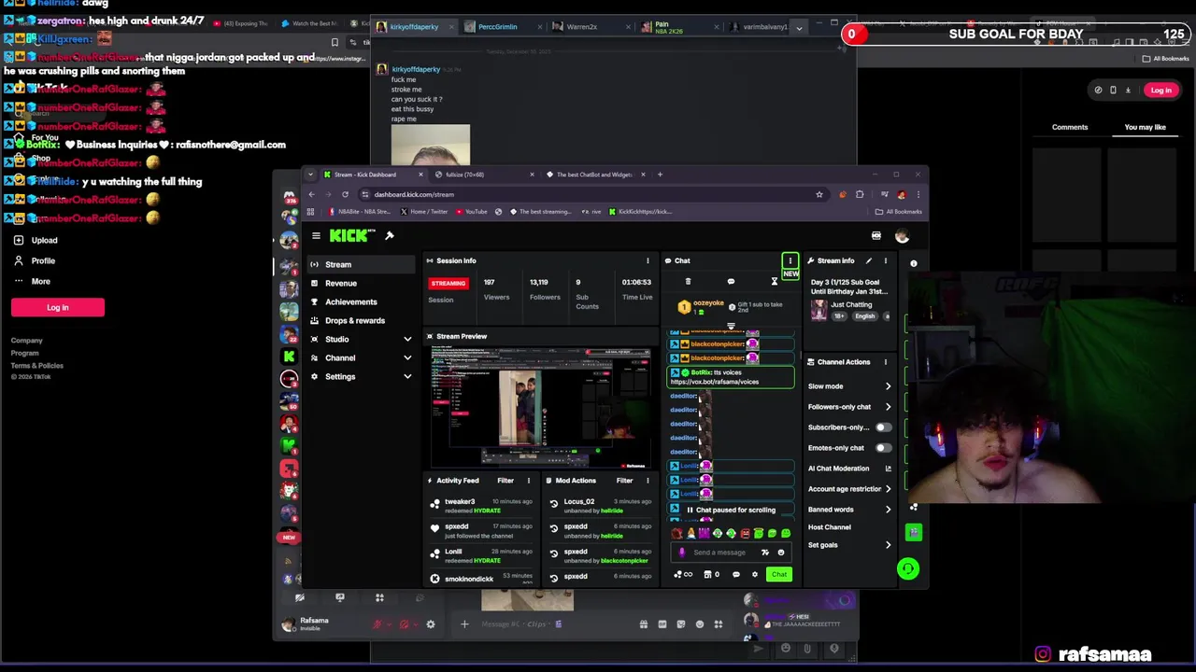Click the microphone icon in message box
This screenshot has height=672, width=1196.
point(682,553)
